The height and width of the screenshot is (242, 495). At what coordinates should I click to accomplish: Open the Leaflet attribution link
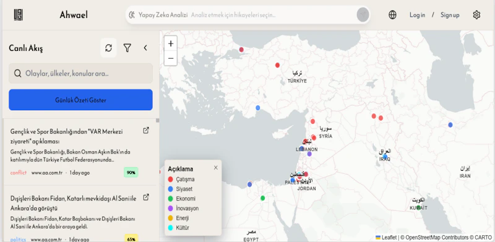pyautogui.click(x=386, y=238)
